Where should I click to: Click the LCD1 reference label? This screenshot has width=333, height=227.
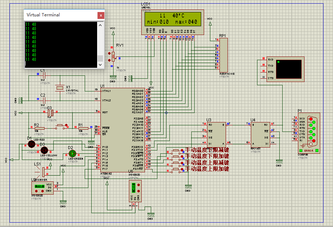(x=146, y=4)
